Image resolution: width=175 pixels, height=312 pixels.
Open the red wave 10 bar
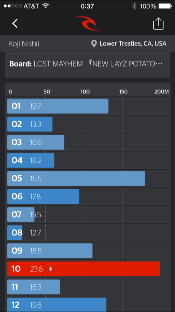coord(83,269)
